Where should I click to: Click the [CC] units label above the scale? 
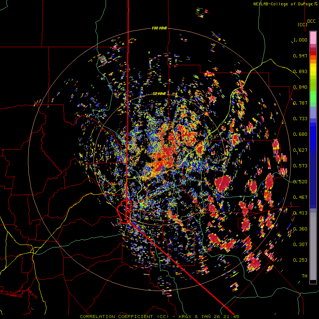(x=302, y=24)
